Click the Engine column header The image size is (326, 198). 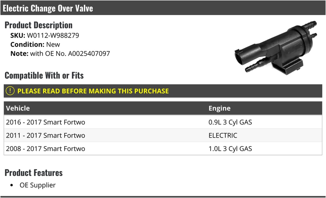click(219, 108)
